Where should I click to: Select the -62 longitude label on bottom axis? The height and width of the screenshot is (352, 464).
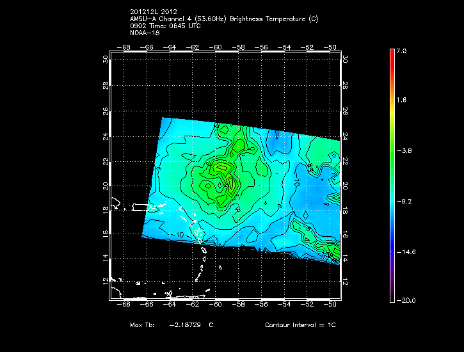point(193,304)
